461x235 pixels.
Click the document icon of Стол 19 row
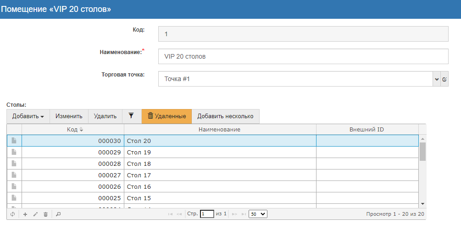click(x=14, y=152)
